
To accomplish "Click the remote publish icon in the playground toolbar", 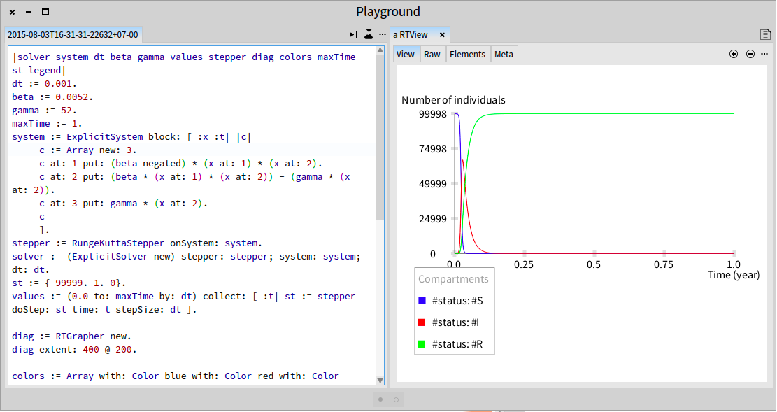I will (x=368, y=34).
